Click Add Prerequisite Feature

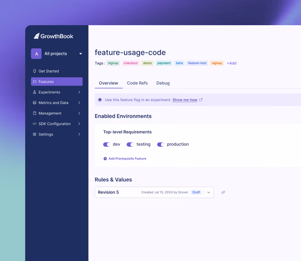(125, 158)
